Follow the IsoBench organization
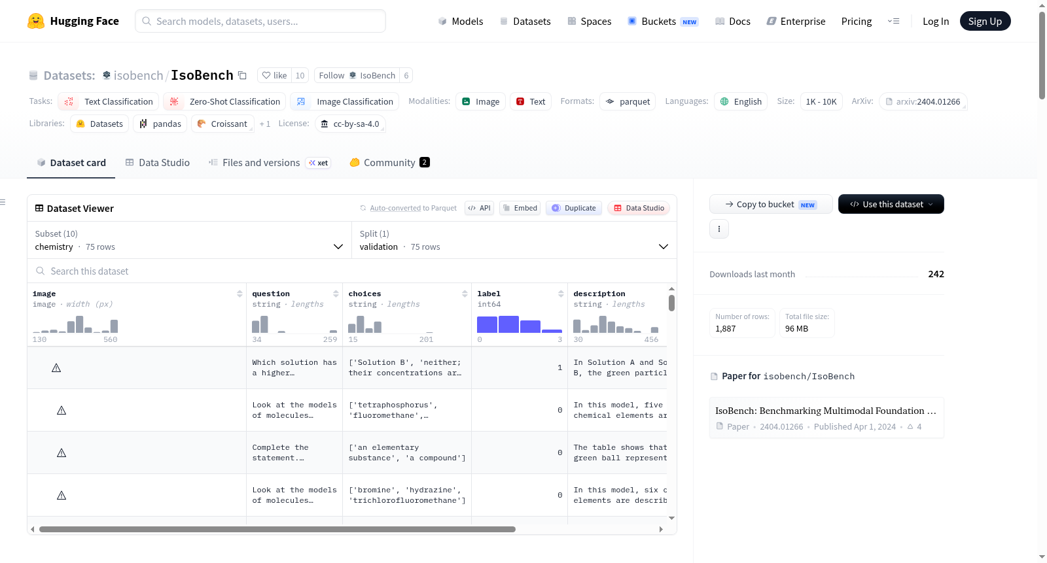 [x=357, y=75]
